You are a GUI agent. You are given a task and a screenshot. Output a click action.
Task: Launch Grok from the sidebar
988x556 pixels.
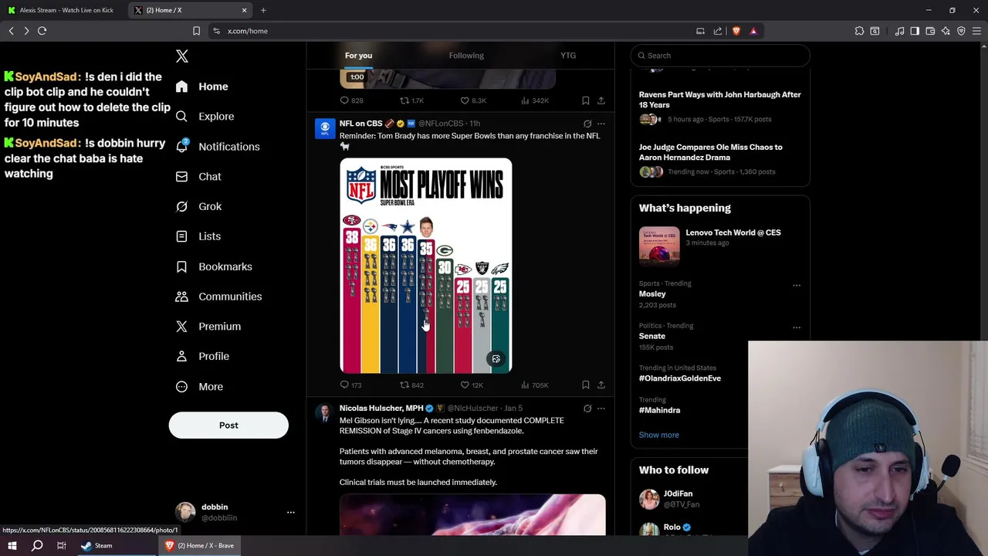(x=199, y=207)
